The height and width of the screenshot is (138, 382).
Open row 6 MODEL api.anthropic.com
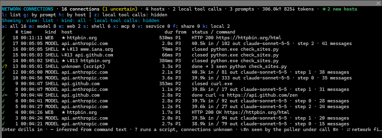point(191,101)
